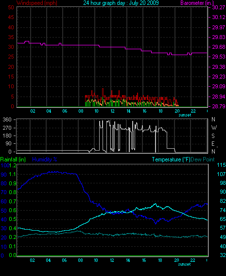
Task: Click the E compass label
Action: pyautogui.click(x=213, y=144)
